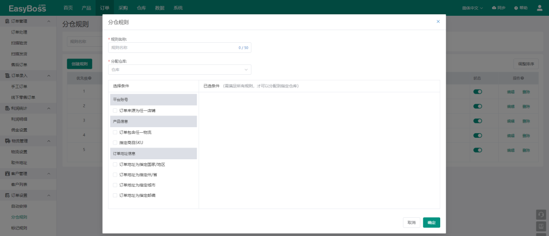The width and height of the screenshot is (549, 236).
Task: Open 帮助 via the question mark icon
Action: tap(516, 8)
